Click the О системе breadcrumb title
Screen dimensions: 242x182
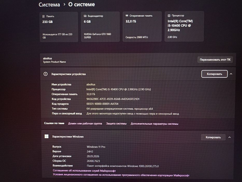[81, 4]
